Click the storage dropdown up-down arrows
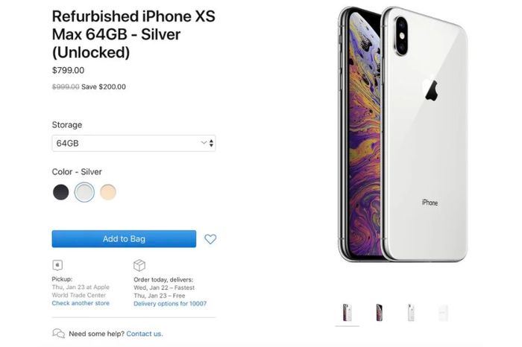The height and width of the screenshot is (347, 522). tap(211, 143)
